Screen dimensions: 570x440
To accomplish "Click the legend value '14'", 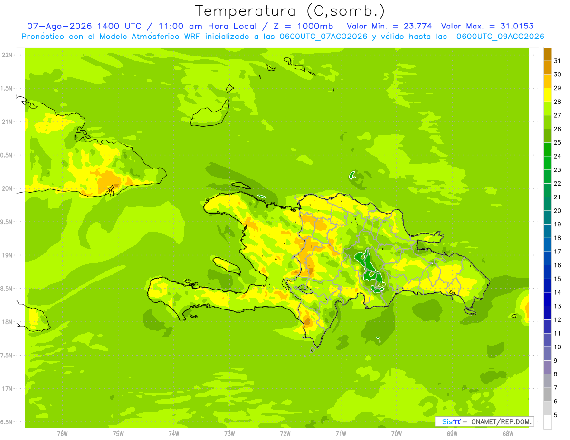I will coord(558,292).
